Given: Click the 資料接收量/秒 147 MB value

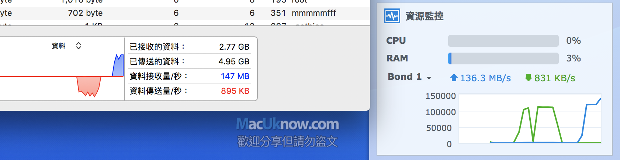Looking at the screenshot, I should point(235,76).
